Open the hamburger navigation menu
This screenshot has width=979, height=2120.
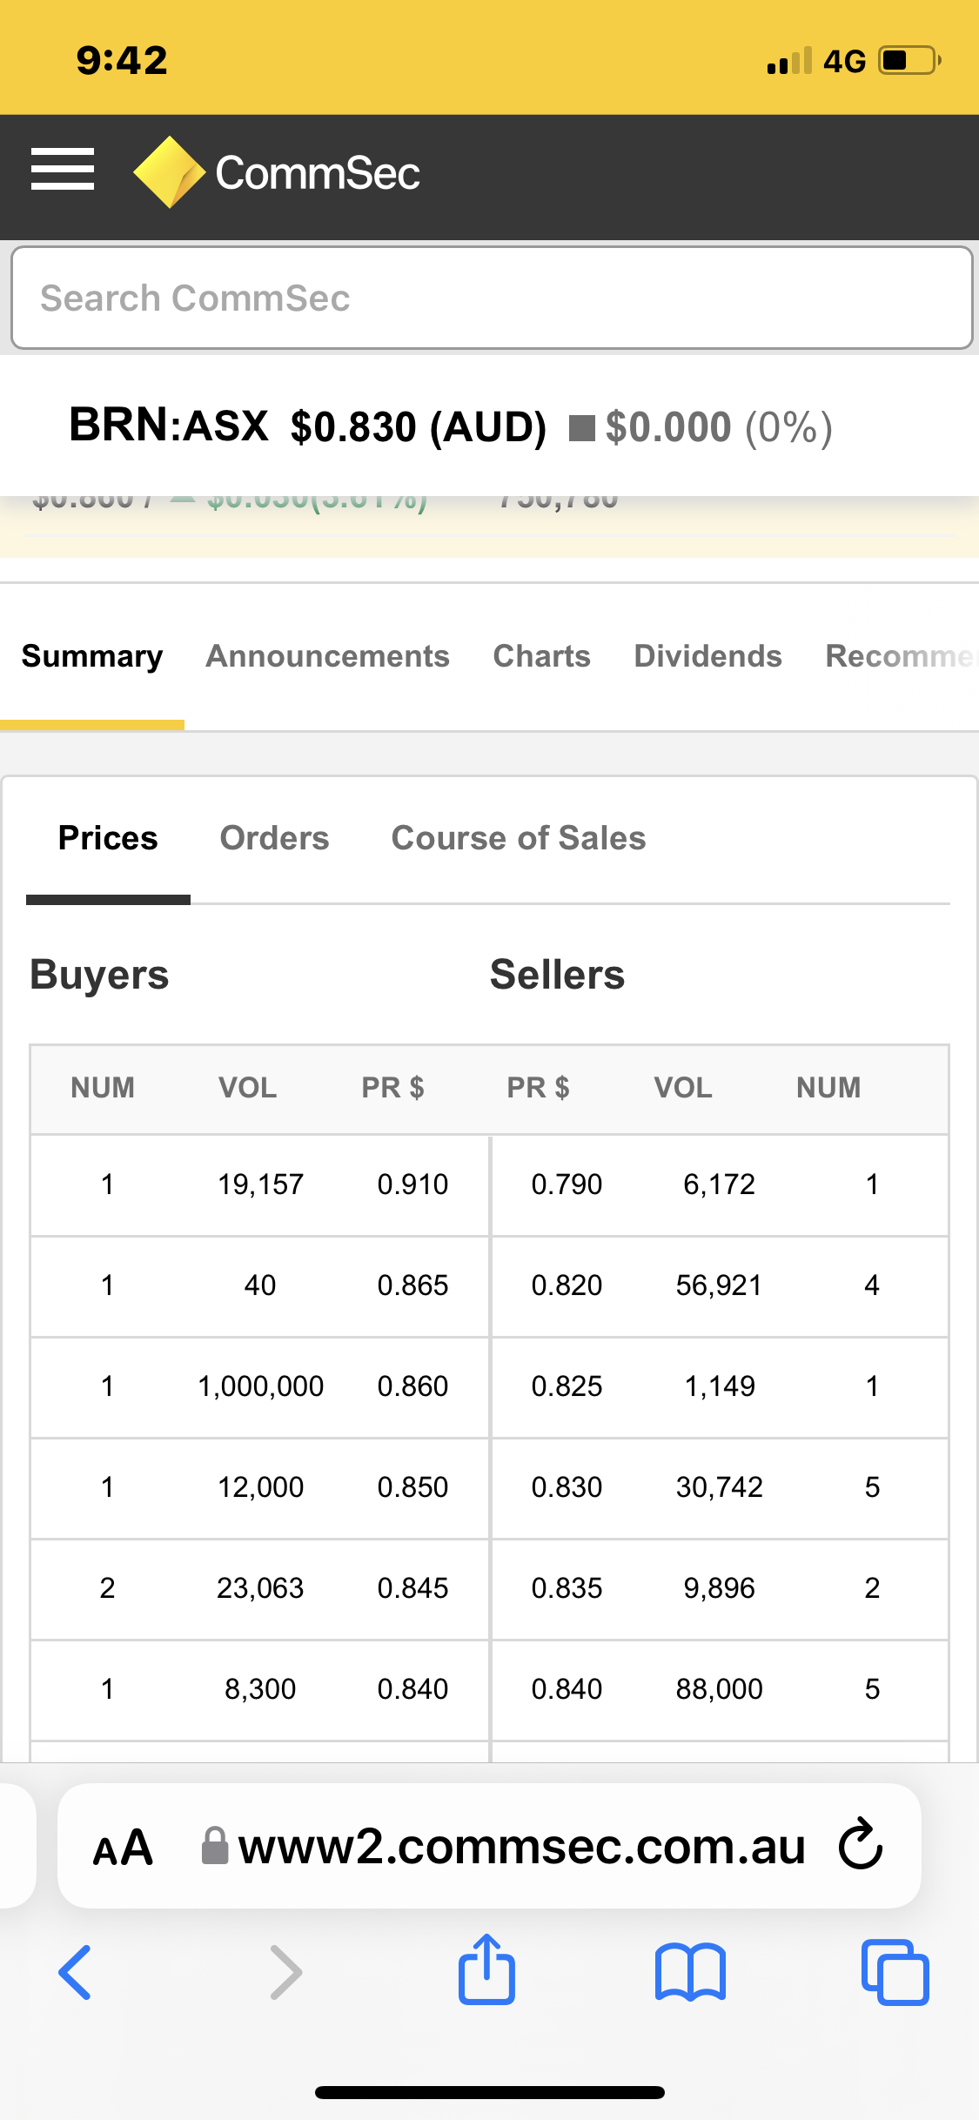pyautogui.click(x=63, y=169)
